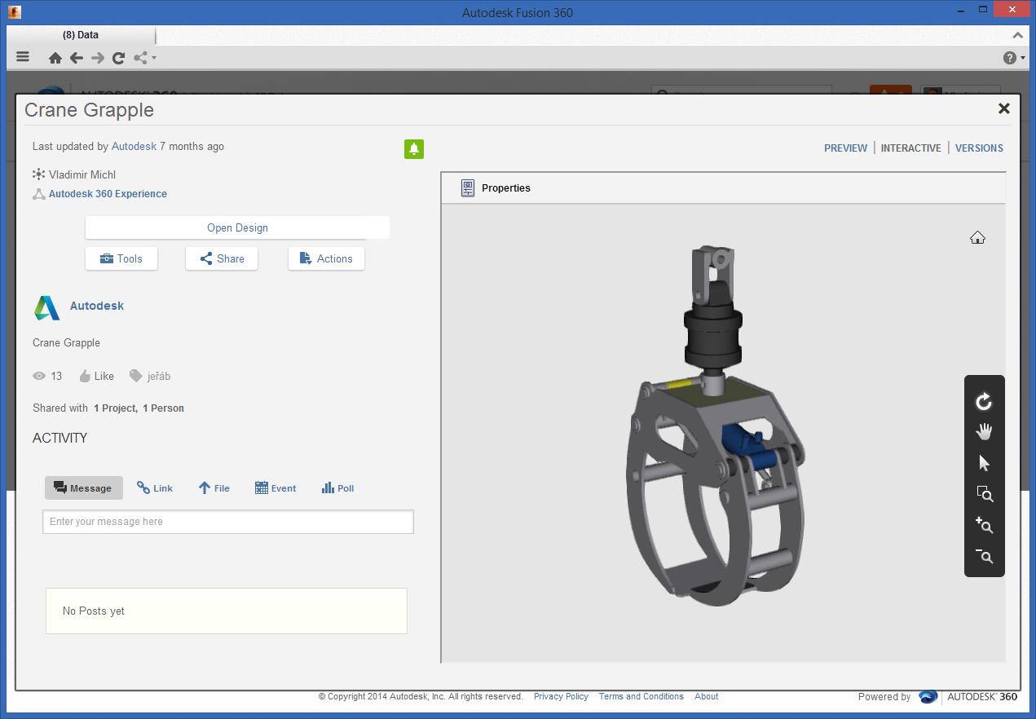Open the 1 Project shared link
Screen dimensions: 1036x719
(114, 408)
